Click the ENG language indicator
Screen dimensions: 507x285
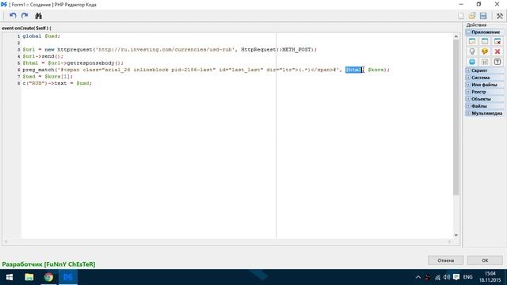pyautogui.click(x=467, y=277)
